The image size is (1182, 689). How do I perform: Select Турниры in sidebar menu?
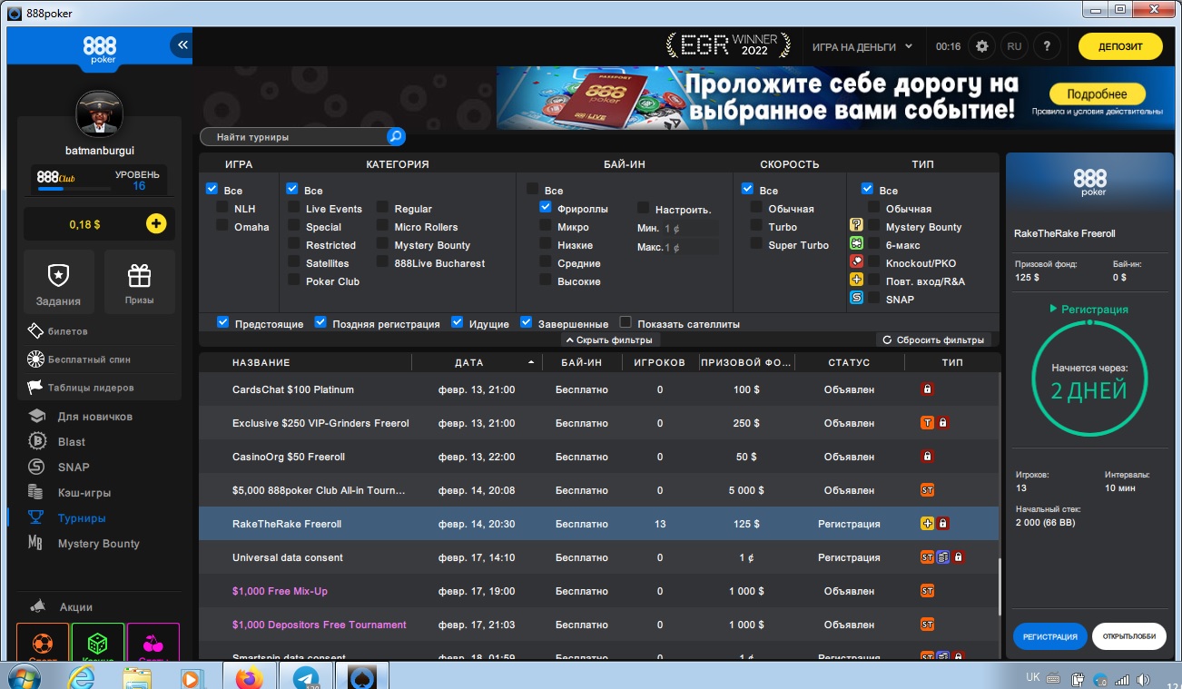82,517
